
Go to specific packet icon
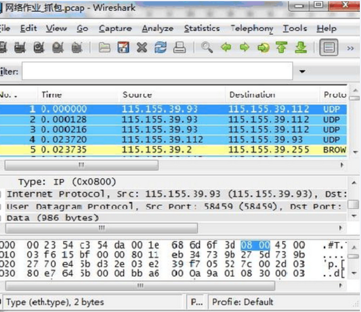click(263, 47)
